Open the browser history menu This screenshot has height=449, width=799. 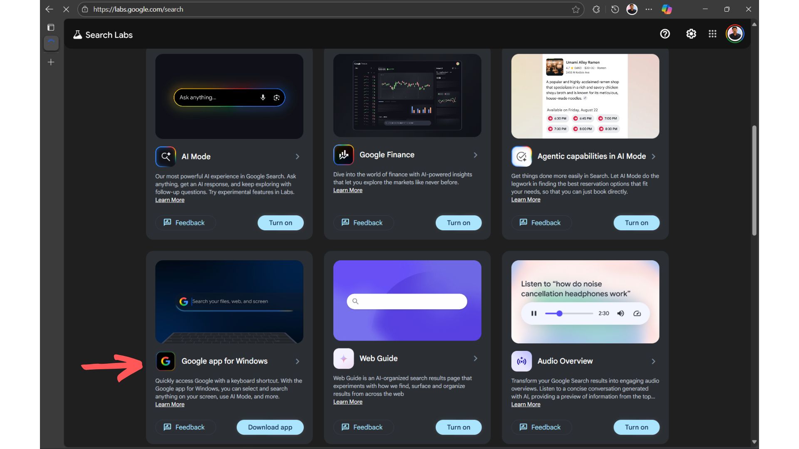[615, 9]
